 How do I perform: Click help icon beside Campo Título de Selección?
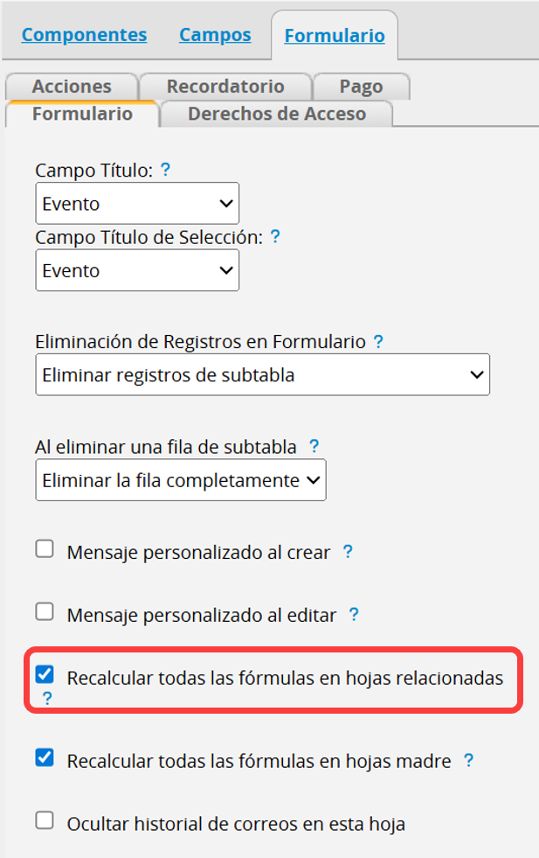(x=274, y=236)
